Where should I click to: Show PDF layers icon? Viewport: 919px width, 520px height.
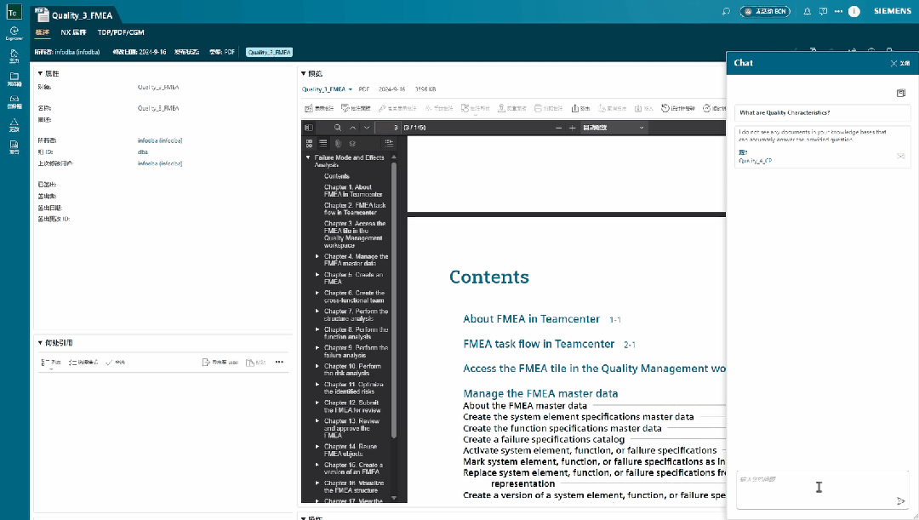[352, 143]
